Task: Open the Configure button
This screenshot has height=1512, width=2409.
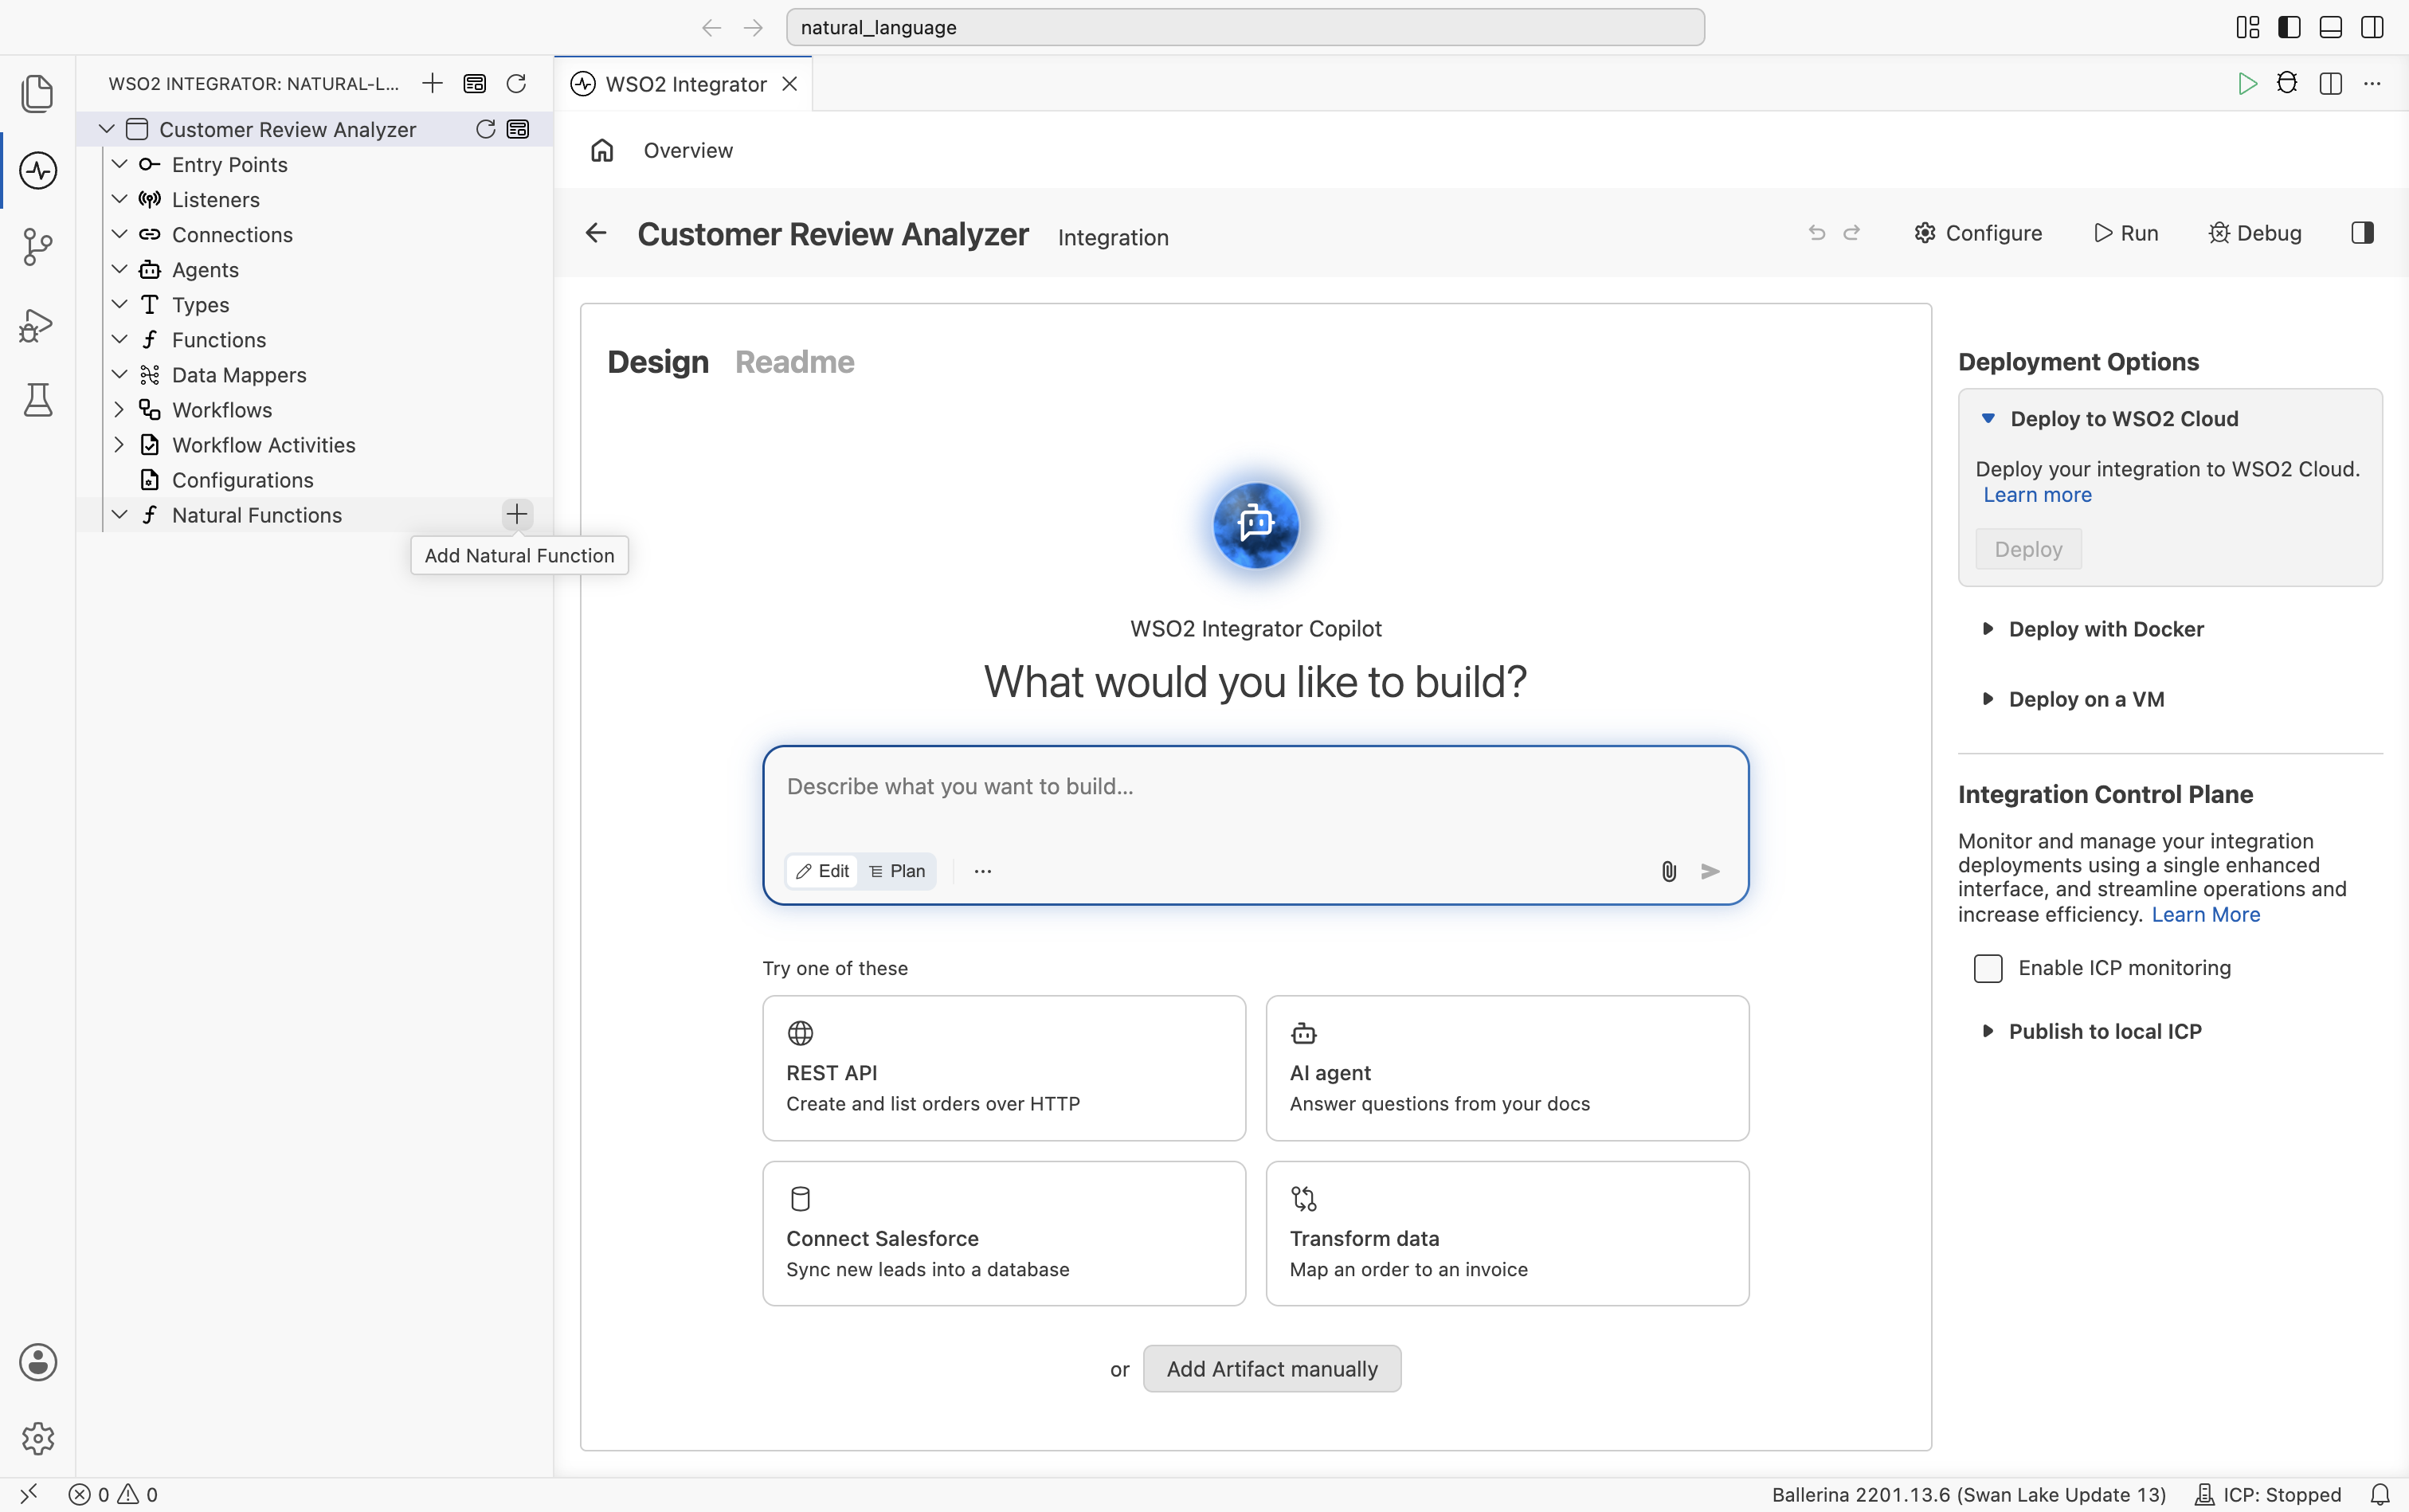Action: [x=1978, y=233]
